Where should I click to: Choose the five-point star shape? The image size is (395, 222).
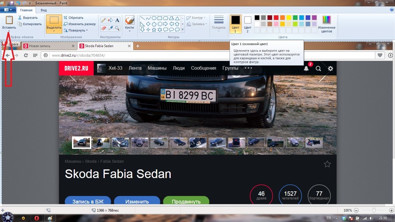pos(153,30)
